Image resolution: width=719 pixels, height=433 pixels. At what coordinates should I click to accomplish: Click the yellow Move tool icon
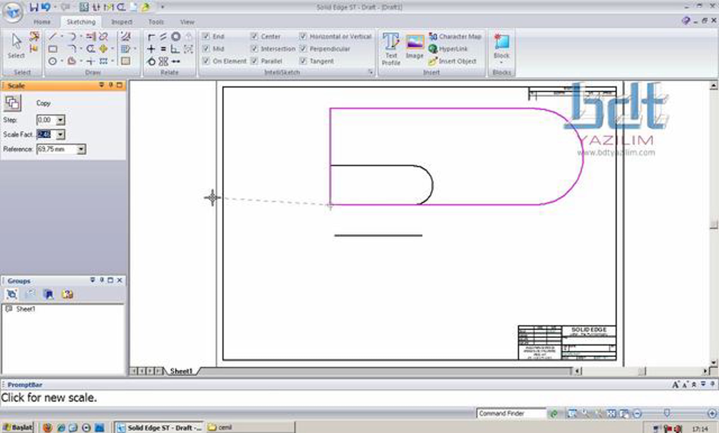pos(103,49)
